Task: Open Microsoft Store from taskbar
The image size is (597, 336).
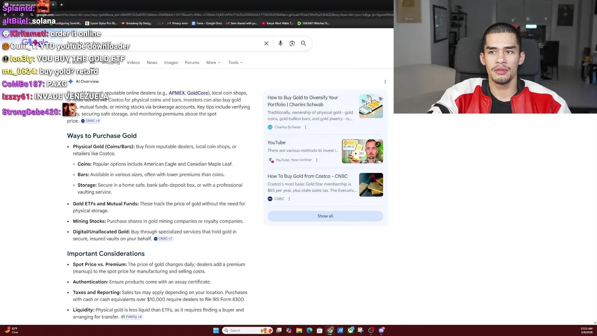Action: pos(319,330)
